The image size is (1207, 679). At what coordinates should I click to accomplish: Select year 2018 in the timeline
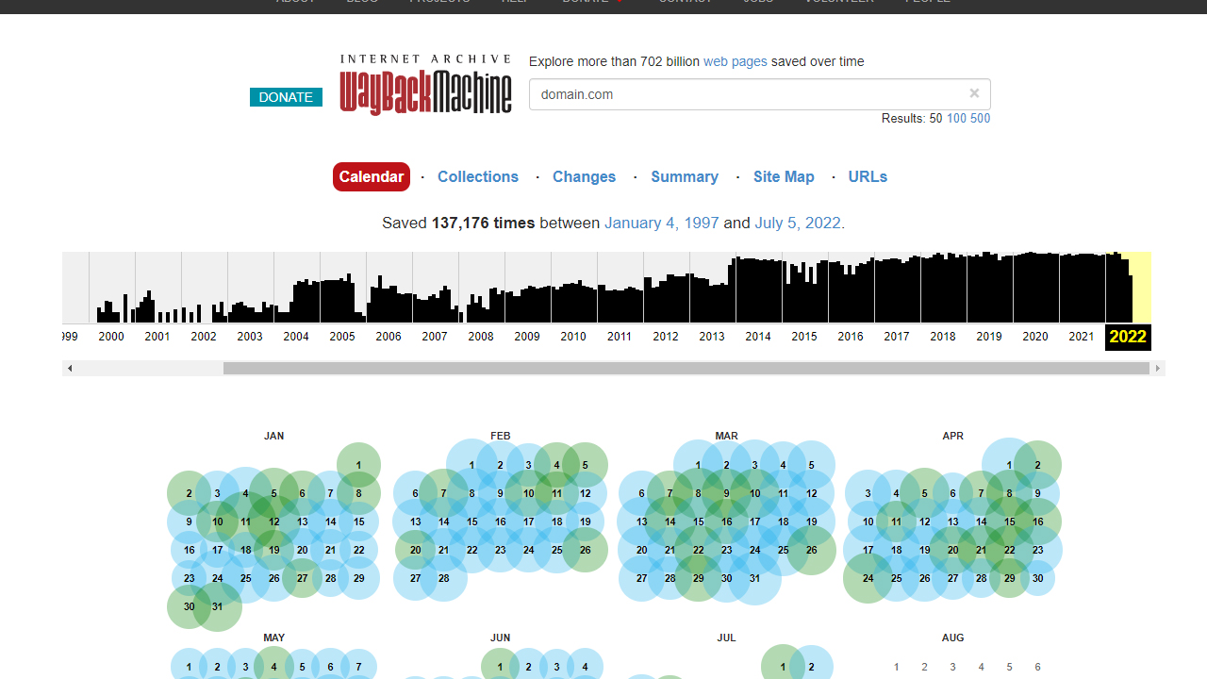(943, 337)
